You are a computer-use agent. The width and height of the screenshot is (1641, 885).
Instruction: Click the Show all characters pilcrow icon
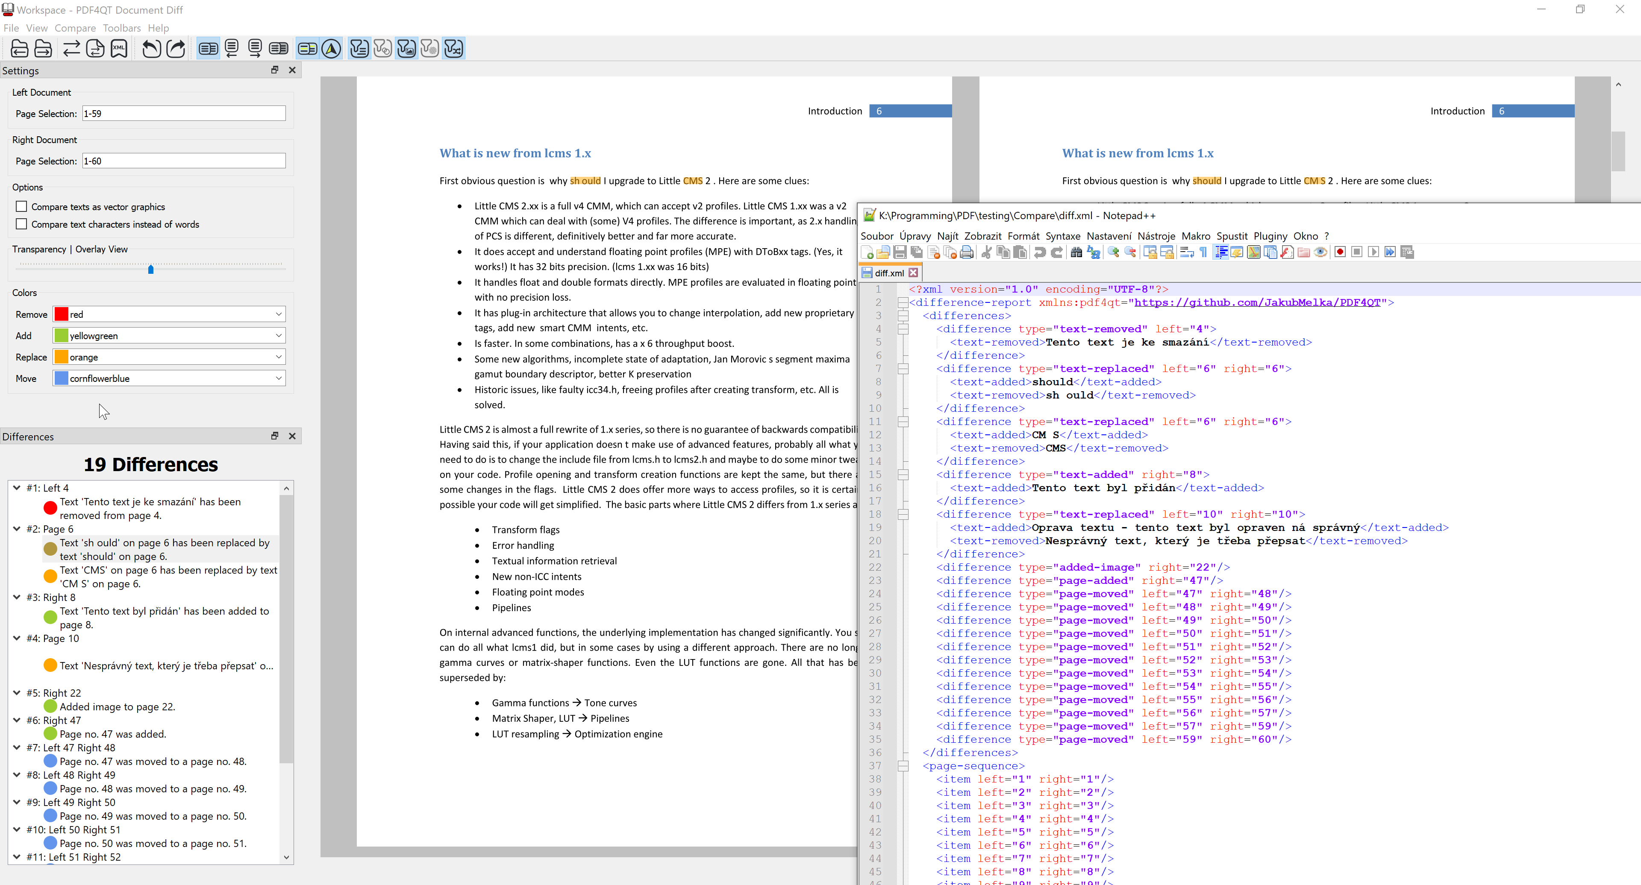(x=1203, y=253)
